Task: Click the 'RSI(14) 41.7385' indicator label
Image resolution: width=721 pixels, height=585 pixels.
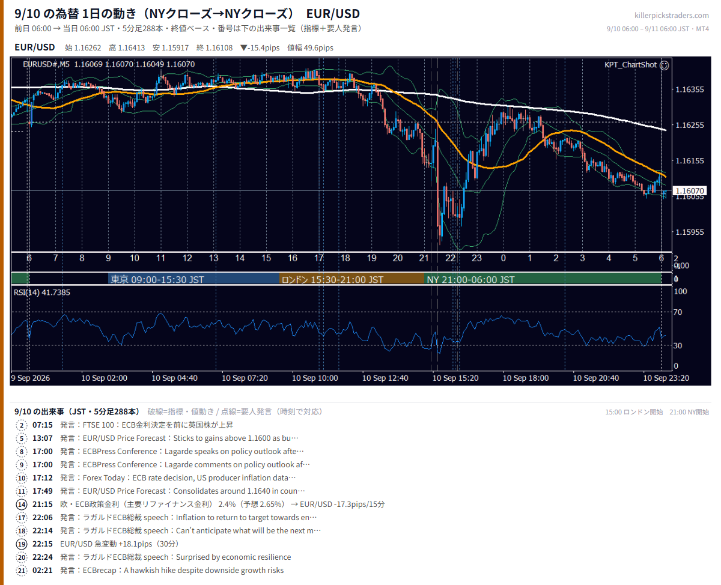Action: click(x=42, y=292)
